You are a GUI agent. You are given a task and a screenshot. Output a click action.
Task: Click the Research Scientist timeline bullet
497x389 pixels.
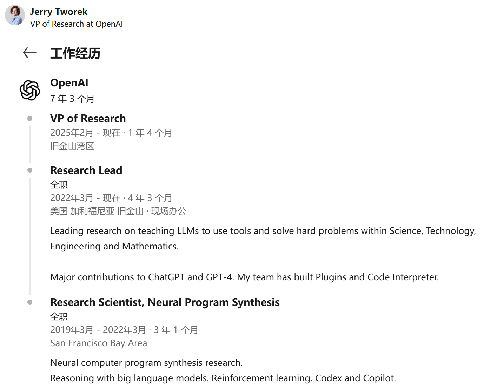(x=30, y=302)
